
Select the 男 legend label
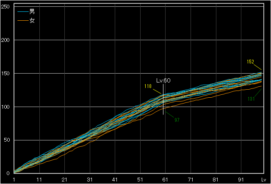tap(32, 11)
